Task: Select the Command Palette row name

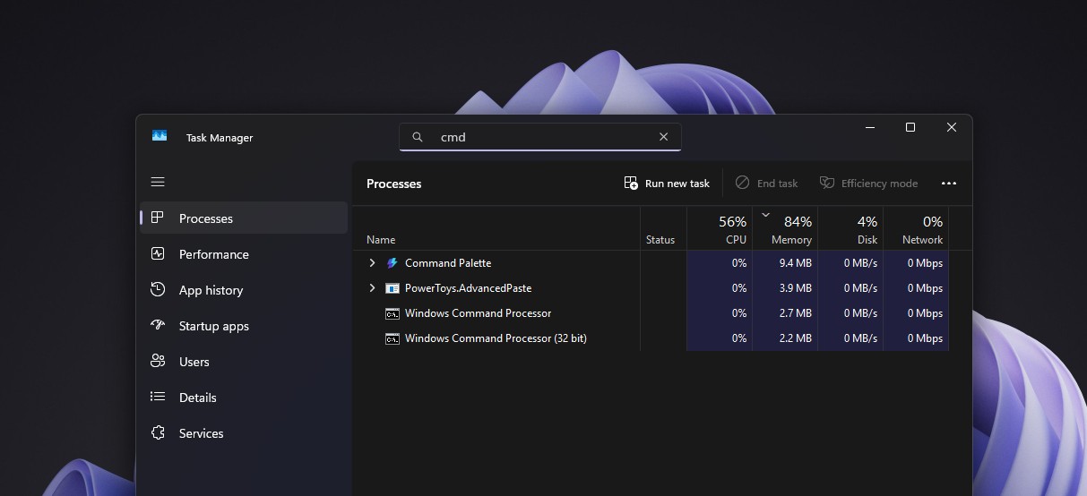Action: [448, 263]
